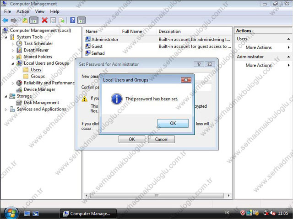This screenshot has height=219, width=293.
Task: Click the Name column header
Action: pos(102,31)
